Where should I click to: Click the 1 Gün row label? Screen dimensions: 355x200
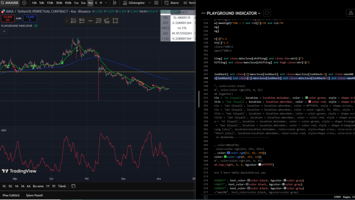click(165, 39)
